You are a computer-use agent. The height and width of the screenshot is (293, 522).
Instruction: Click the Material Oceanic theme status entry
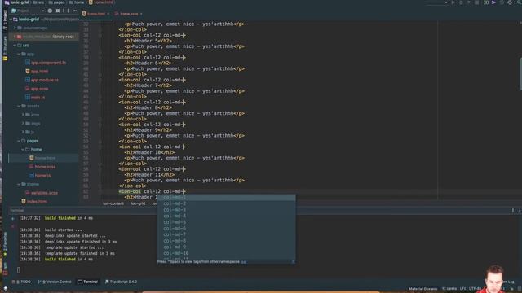[x=422, y=289]
